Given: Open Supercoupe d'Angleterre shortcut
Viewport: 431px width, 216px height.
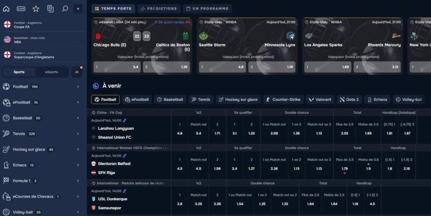Looking at the screenshot, I should click(43, 55).
